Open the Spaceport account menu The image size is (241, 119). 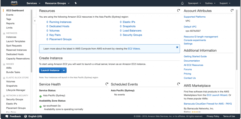(194, 3)
